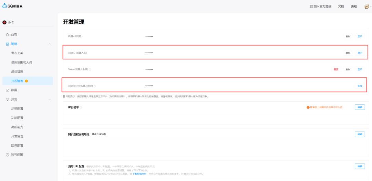This screenshot has height=181, width=372.
Task: Edit the IP白名单 section
Action: (x=360, y=107)
